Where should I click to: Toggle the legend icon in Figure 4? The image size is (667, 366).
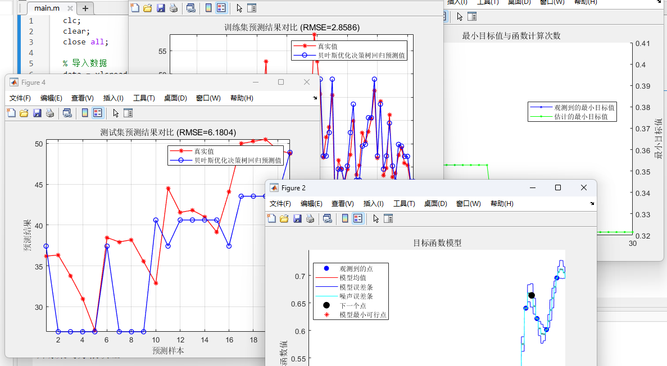click(97, 113)
